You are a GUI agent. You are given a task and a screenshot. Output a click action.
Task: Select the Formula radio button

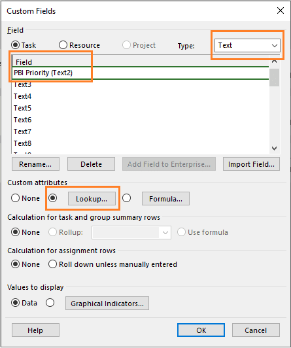pos(126,198)
